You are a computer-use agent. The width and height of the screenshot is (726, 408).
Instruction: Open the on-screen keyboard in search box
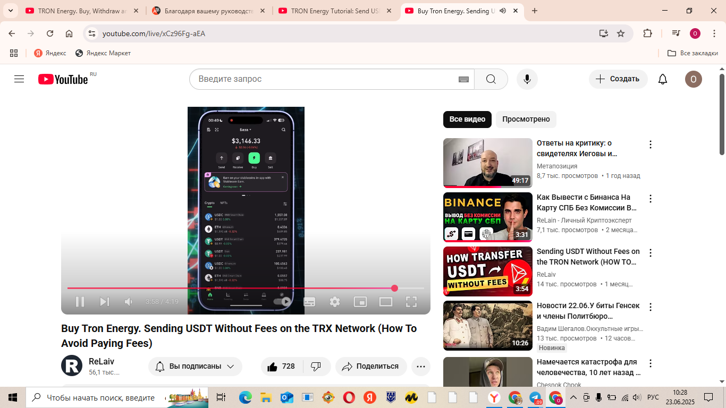463,79
